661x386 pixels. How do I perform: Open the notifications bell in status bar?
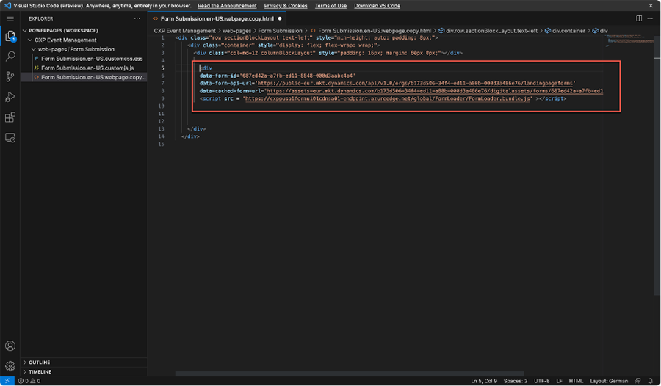pos(651,381)
